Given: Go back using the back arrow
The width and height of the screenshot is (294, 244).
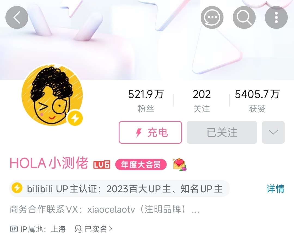Looking at the screenshot, I should coord(17,17).
